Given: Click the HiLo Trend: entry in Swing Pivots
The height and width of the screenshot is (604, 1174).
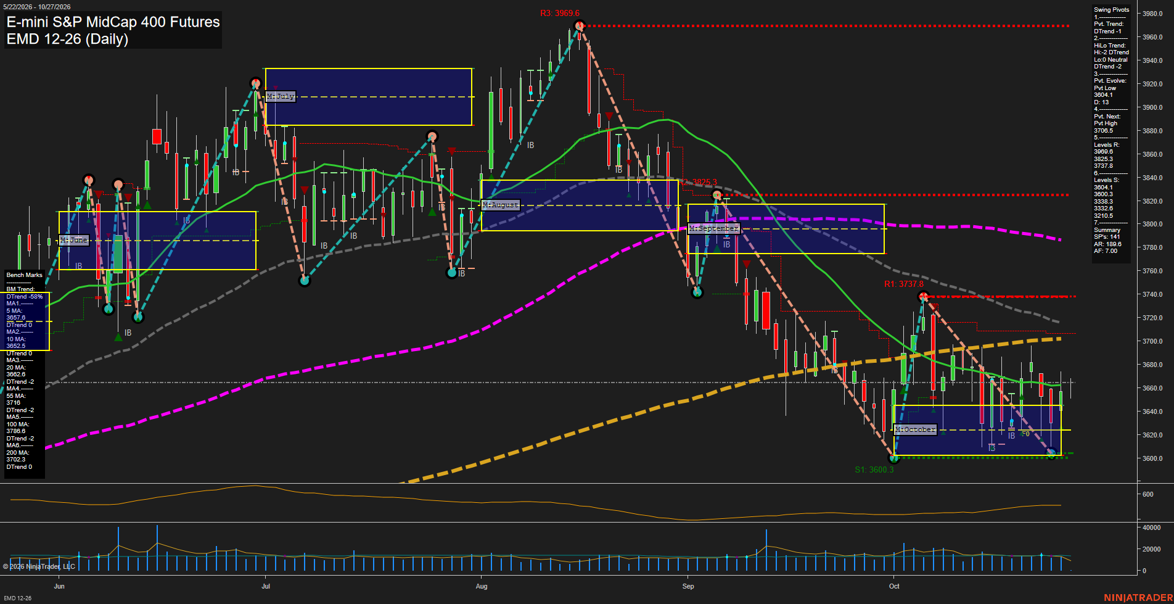Looking at the screenshot, I should [x=1110, y=46].
